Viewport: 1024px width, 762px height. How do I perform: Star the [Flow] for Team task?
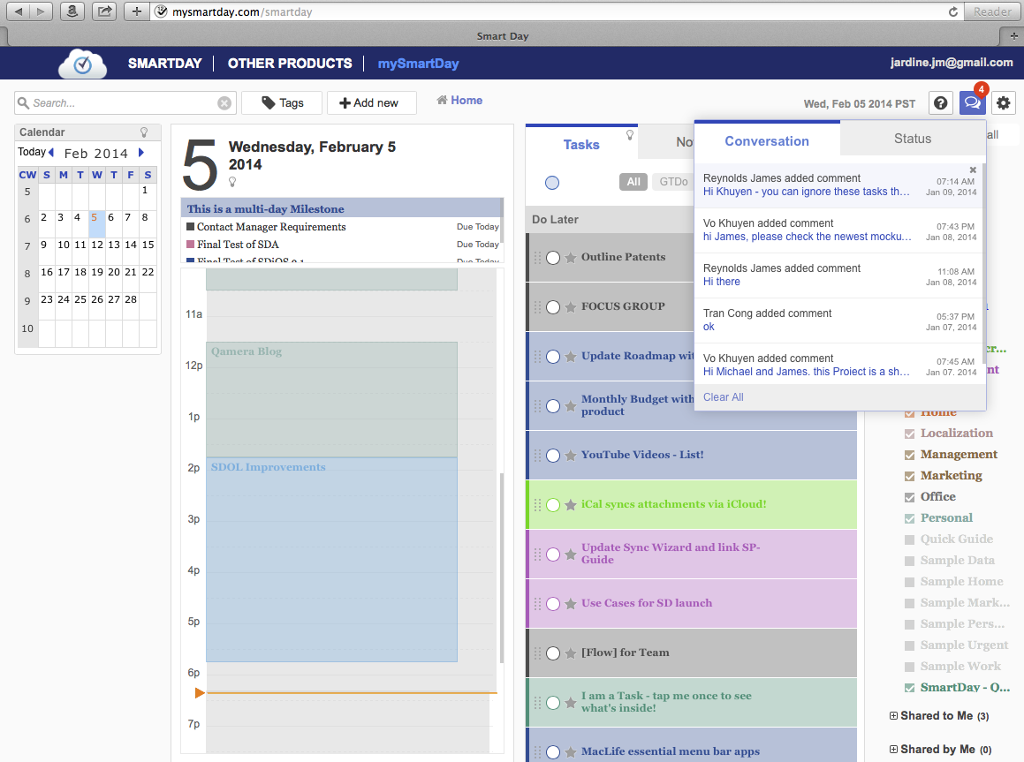click(570, 653)
